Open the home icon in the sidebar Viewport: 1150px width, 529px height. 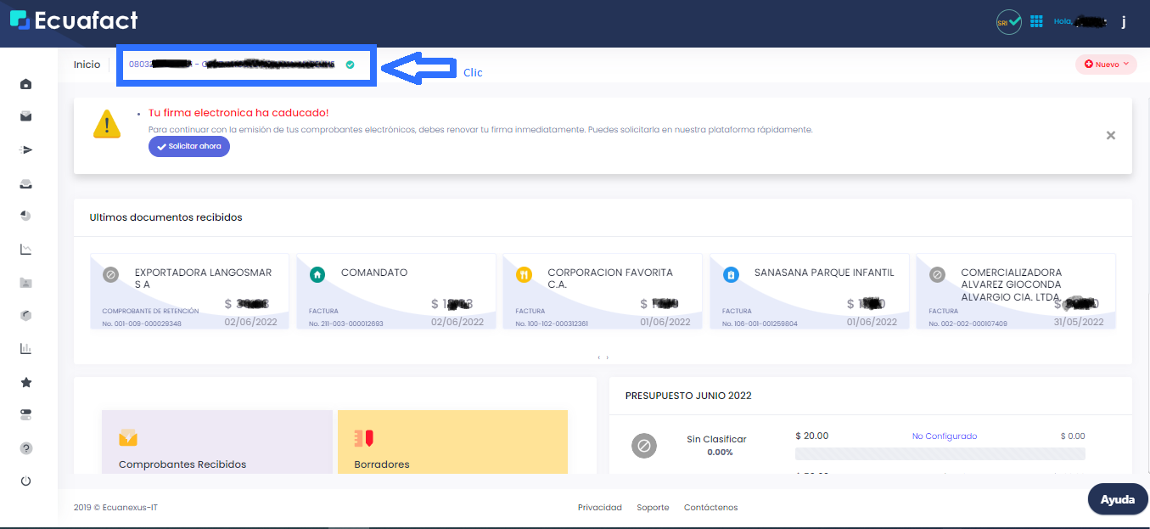[25, 84]
